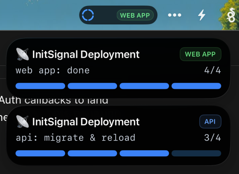Click the API tag on second deployment card
Image resolution: width=239 pixels, height=174 pixels.
pos(210,122)
